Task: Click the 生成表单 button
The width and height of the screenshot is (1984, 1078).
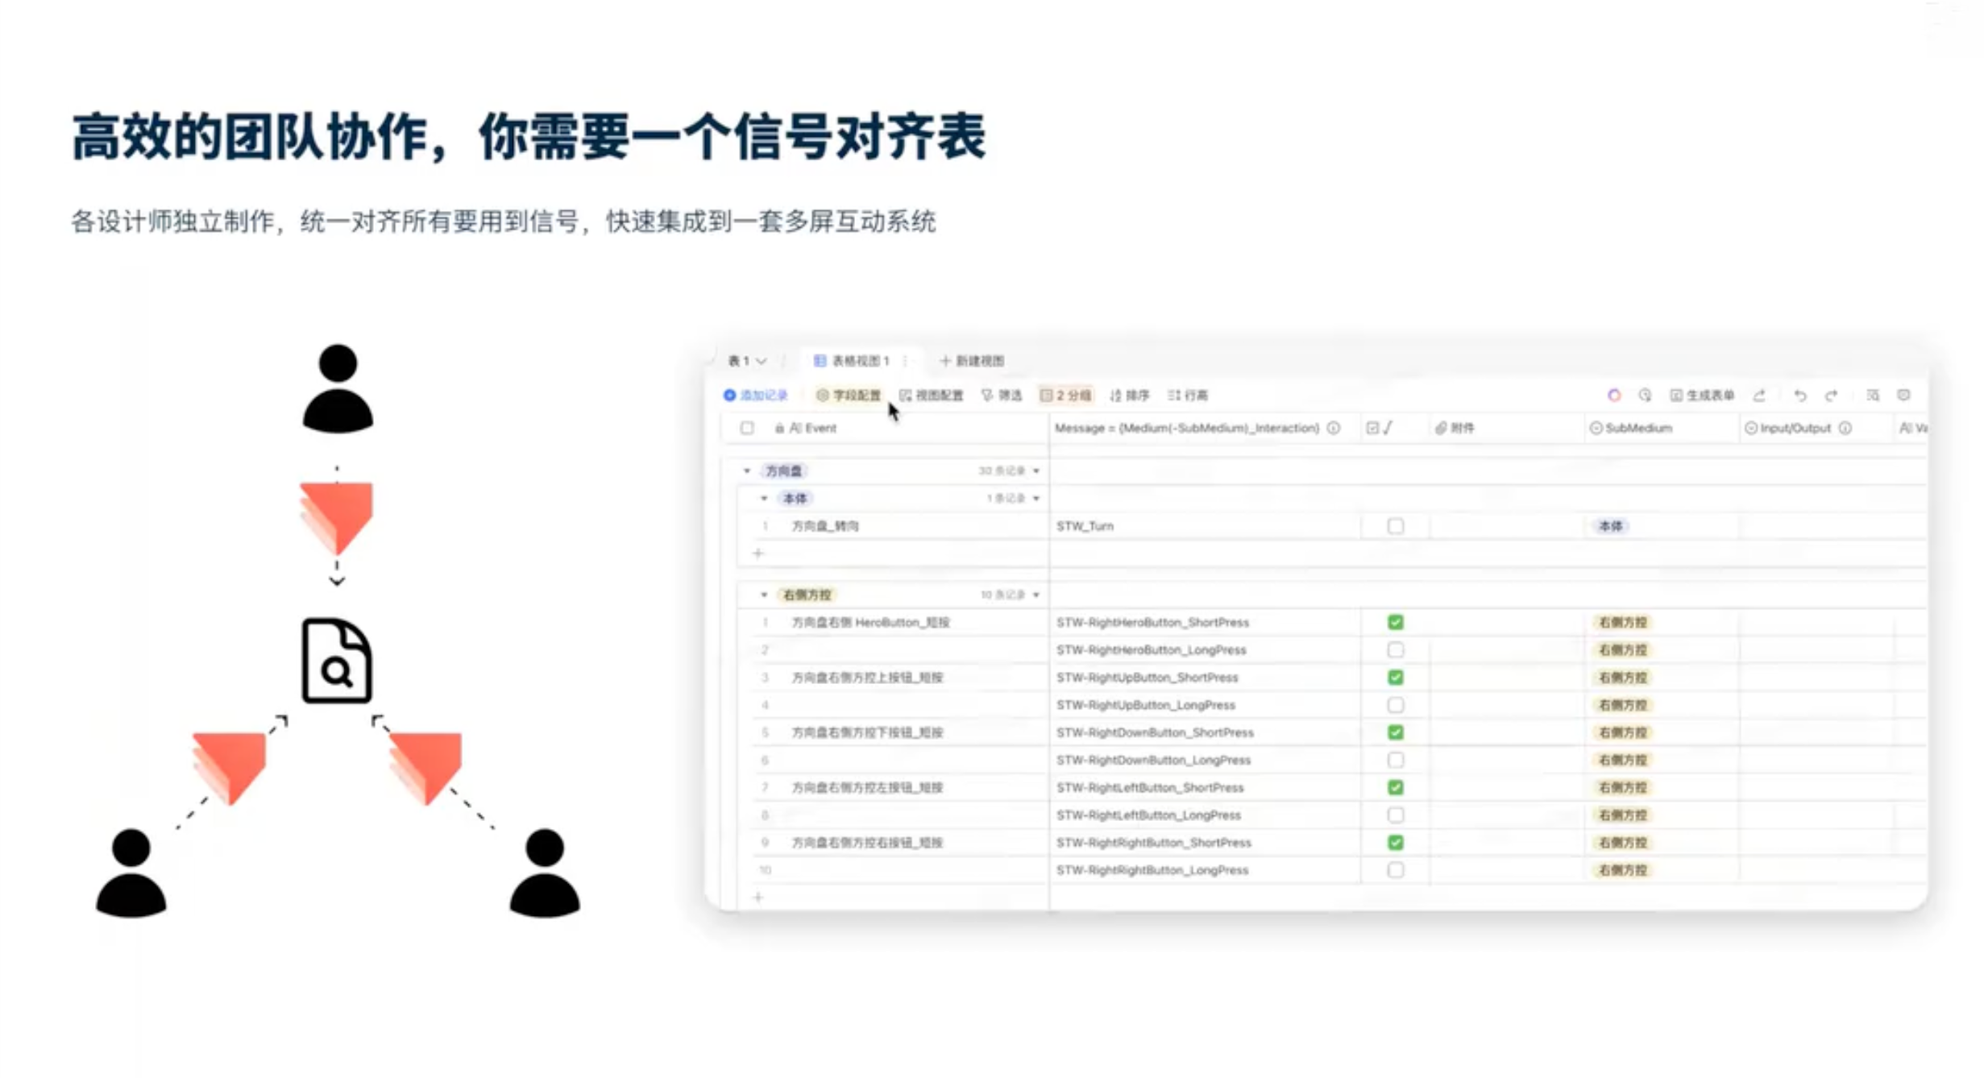Action: [x=1701, y=395]
